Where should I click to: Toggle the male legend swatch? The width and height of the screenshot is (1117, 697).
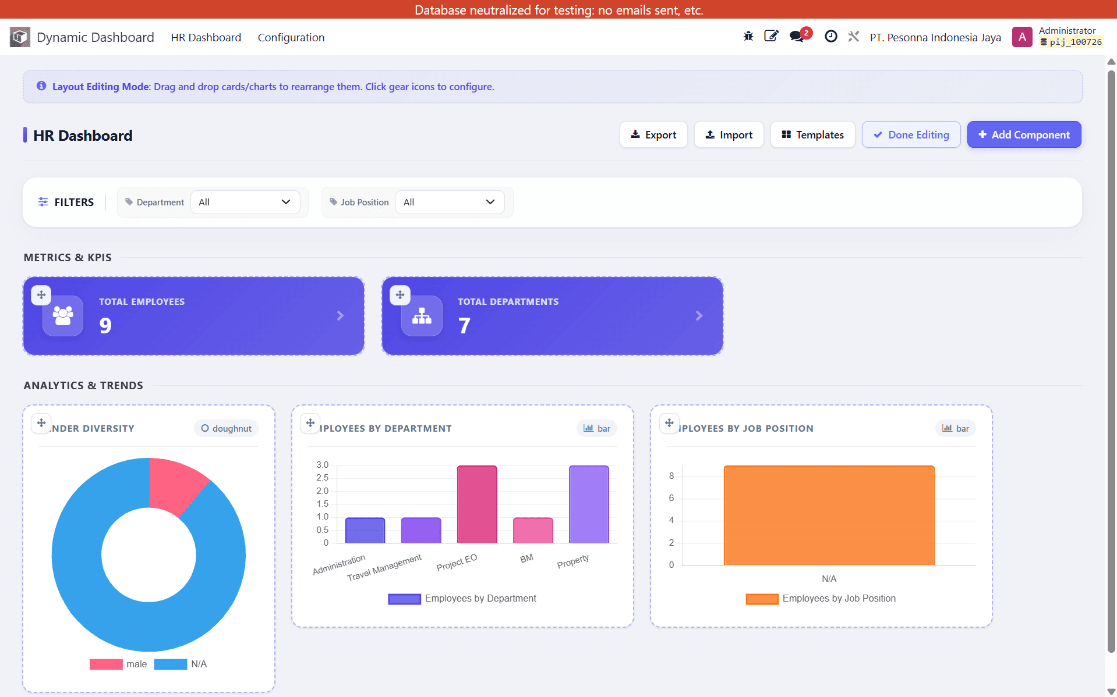coord(106,664)
